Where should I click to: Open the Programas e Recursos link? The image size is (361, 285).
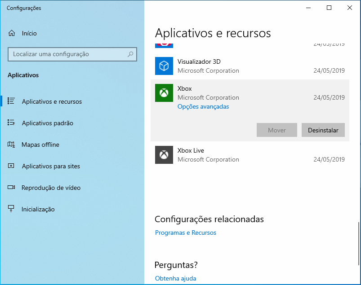[186, 232]
